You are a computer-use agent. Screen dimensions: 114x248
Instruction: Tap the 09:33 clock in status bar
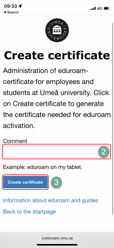pos(11,6)
